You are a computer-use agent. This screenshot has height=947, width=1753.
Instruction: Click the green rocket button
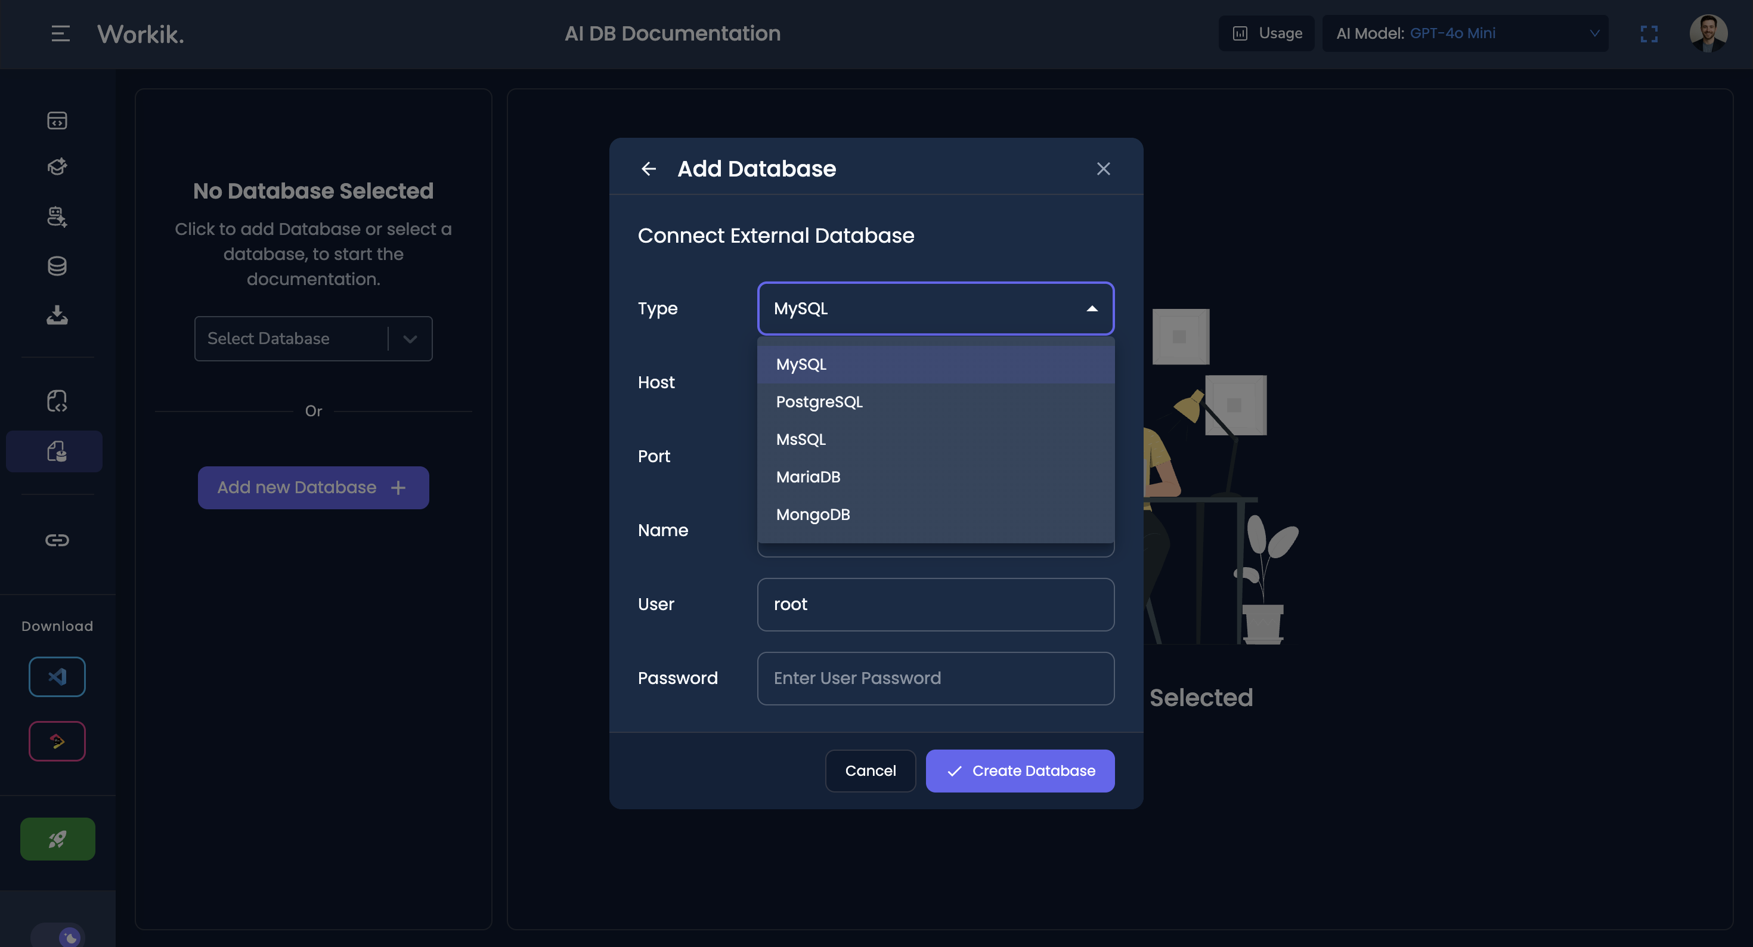pos(57,838)
